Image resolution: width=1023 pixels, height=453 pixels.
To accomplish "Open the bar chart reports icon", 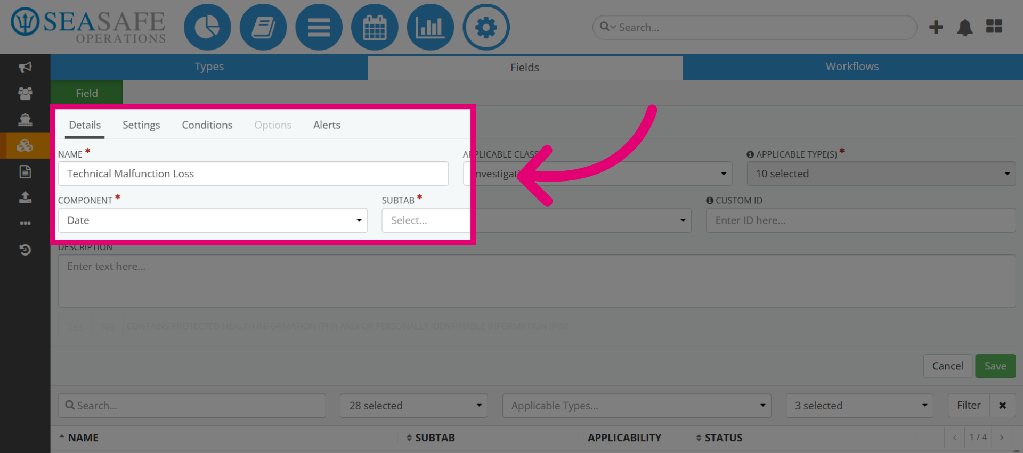I will pyautogui.click(x=430, y=27).
